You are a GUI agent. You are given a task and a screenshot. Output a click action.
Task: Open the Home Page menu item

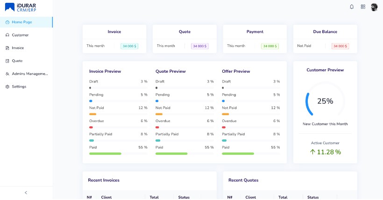pyautogui.click(x=22, y=22)
